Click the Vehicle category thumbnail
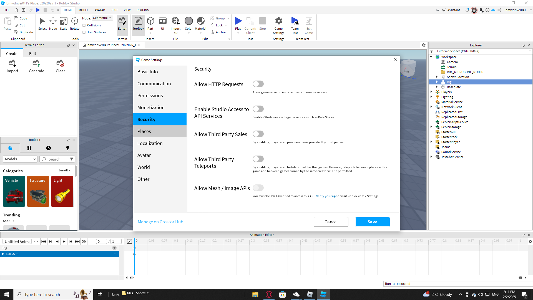Viewport: 533px width, 300px height. pos(14,191)
